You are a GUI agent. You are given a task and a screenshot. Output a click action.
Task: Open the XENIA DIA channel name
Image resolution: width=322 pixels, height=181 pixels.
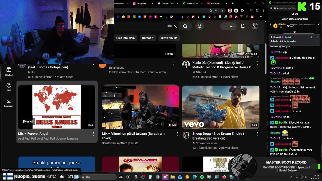(199, 72)
